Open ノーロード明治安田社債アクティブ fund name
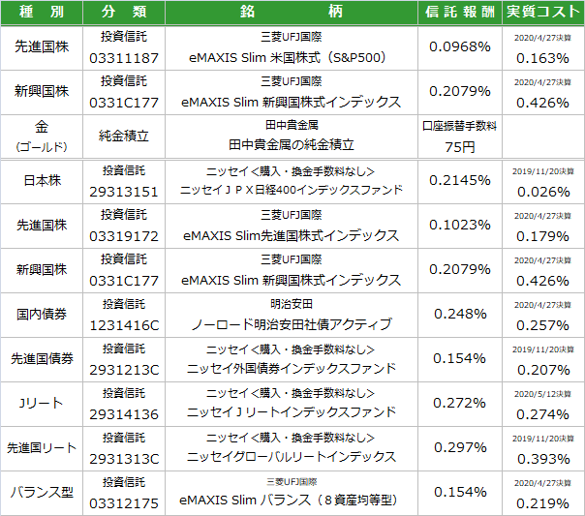 292,323
